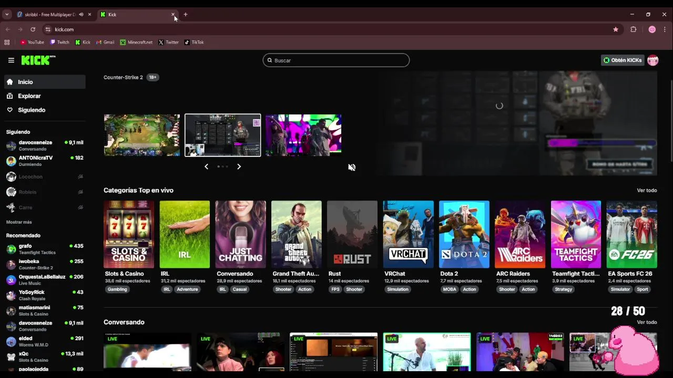The height and width of the screenshot is (378, 673).
Task: Open Slots & Casino category card
Action: (x=129, y=234)
